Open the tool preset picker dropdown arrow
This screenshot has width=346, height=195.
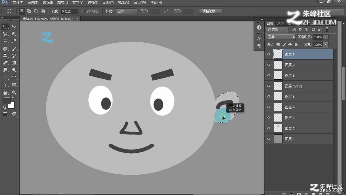click(x=14, y=11)
